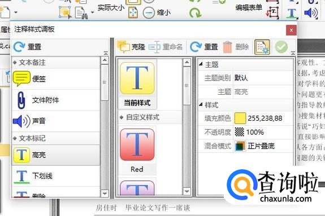Click the green checkmark apply icon

tap(281, 47)
